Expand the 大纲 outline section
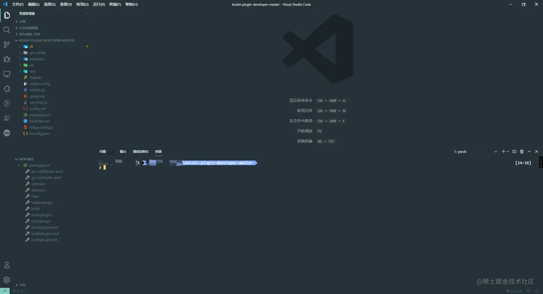543x294 pixels. coord(22,22)
